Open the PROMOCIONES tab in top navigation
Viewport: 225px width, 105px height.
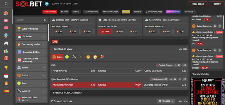coord(174,12)
